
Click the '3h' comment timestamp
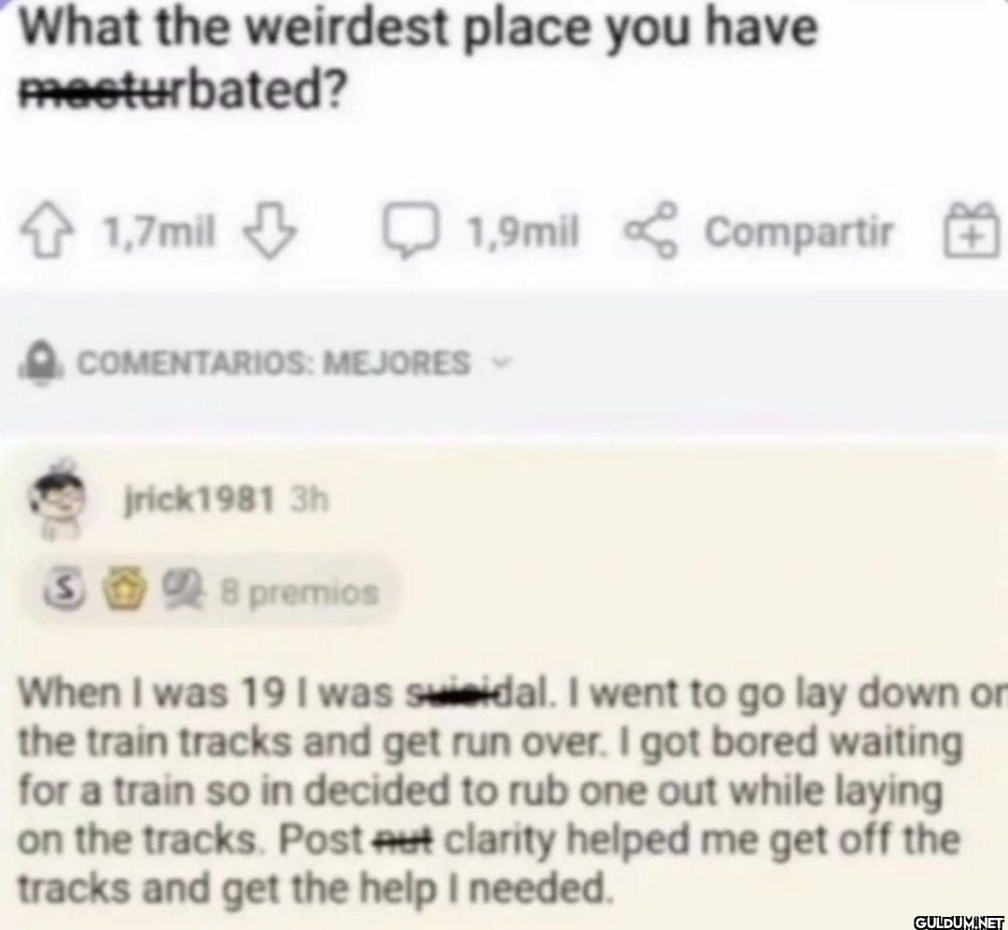point(308,501)
